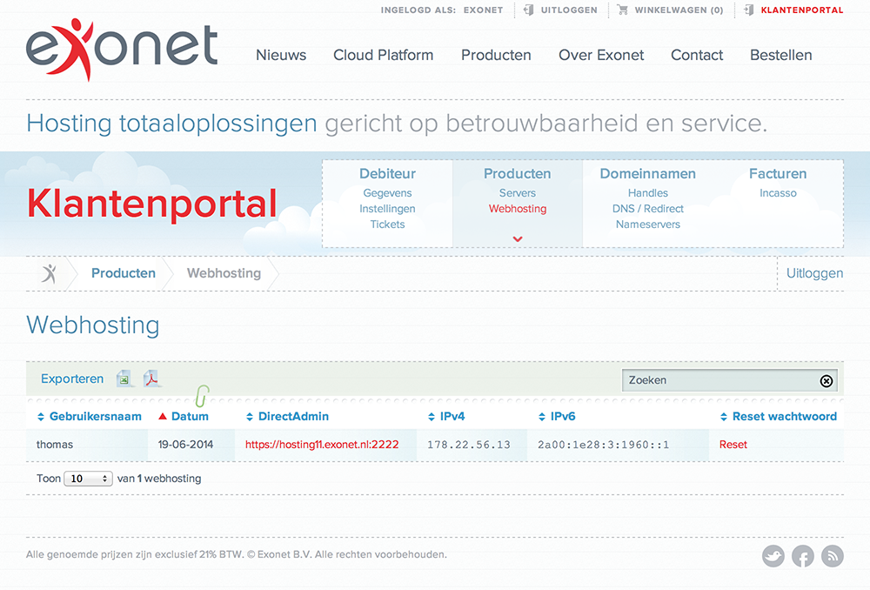
Task: Click Uitloggen in top bar
Action: 569,10
